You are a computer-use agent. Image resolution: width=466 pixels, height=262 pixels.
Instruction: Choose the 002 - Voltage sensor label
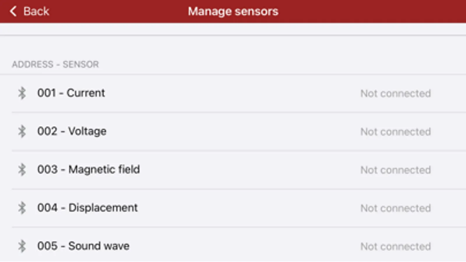pos(72,131)
